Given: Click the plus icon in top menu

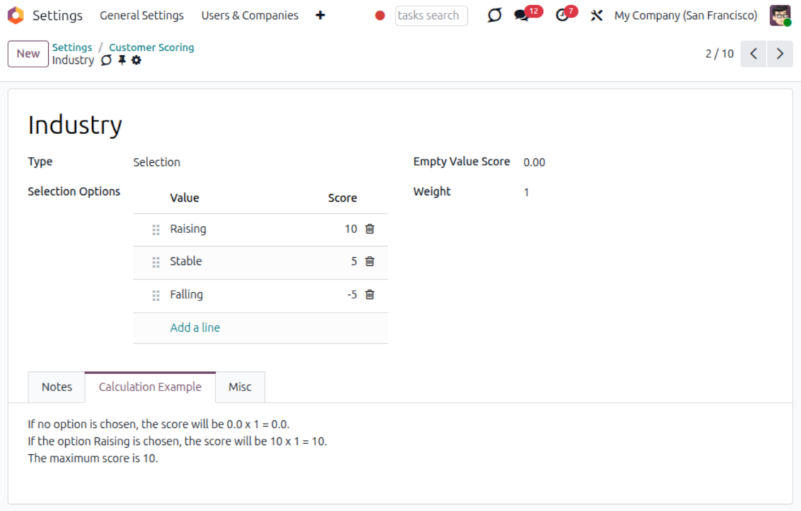Looking at the screenshot, I should (320, 16).
